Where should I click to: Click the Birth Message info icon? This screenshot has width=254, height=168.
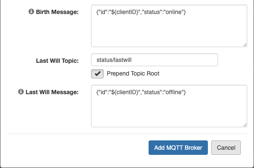coord(31,11)
